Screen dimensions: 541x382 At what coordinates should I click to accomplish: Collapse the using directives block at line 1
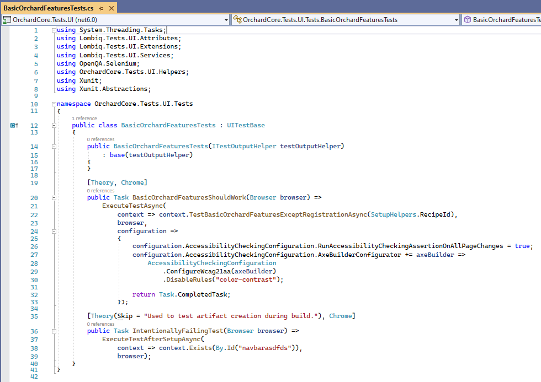pos(54,30)
